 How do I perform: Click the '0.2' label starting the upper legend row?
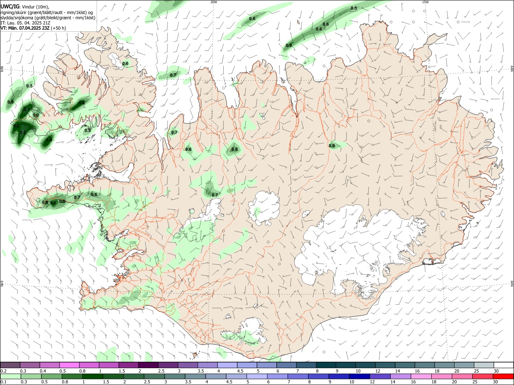click(3, 371)
